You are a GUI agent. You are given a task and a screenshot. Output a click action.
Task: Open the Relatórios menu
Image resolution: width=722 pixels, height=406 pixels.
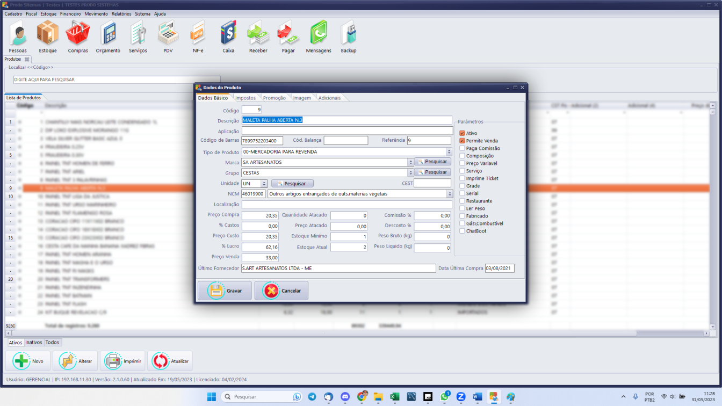click(x=121, y=14)
